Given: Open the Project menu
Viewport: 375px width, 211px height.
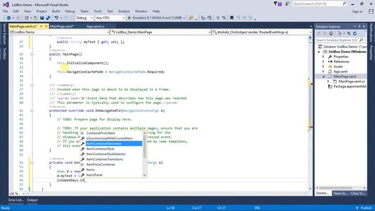Looking at the screenshot, I should (42, 11).
